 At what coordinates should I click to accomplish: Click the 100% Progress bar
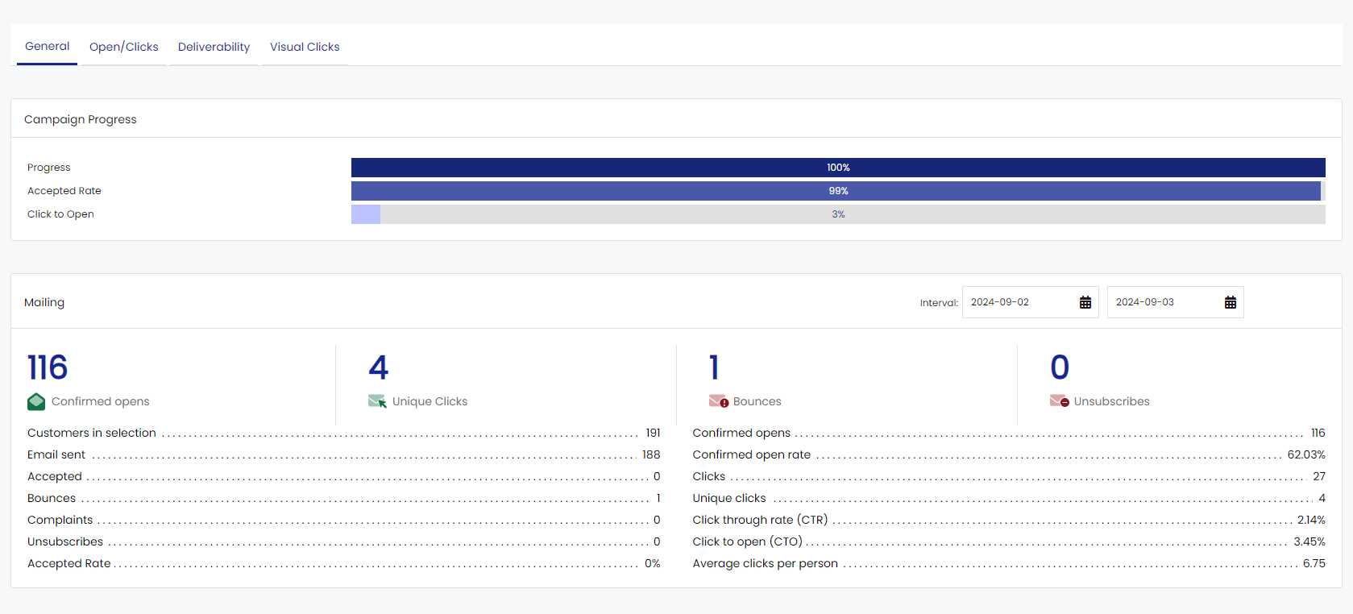[838, 168]
